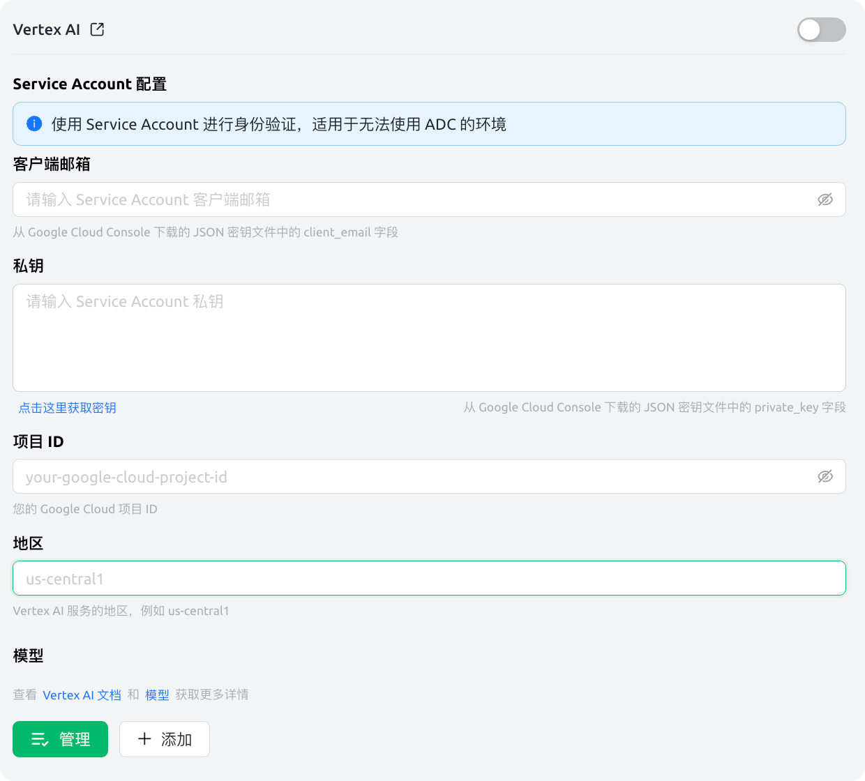Click the region input showing us-central1
This screenshot has height=781, width=865.
(429, 578)
